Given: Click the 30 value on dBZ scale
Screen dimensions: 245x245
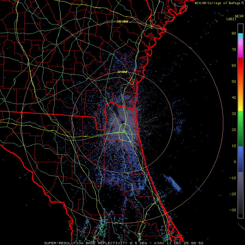Looking at the screenshot, I should [234, 114].
